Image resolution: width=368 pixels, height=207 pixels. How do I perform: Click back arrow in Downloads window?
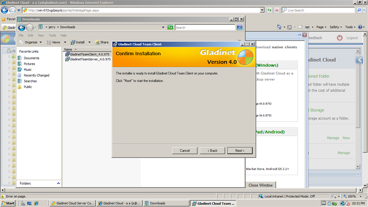click(22, 28)
